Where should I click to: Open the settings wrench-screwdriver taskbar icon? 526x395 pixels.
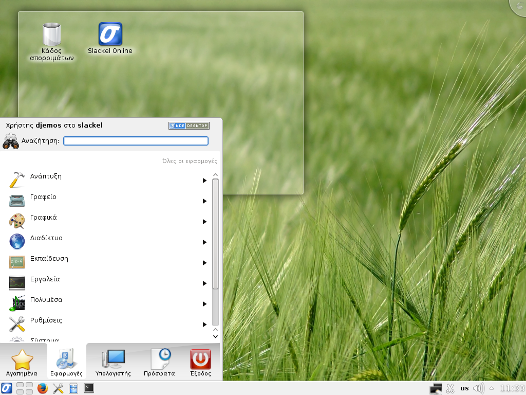tap(58, 388)
